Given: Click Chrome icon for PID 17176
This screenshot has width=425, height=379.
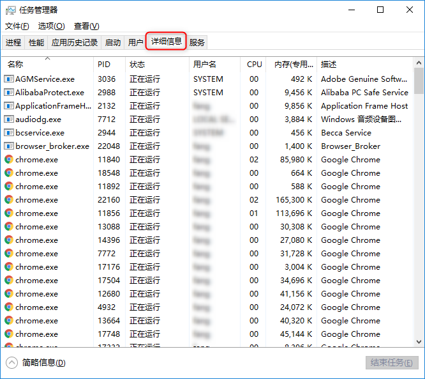Looking at the screenshot, I should click(9, 267).
